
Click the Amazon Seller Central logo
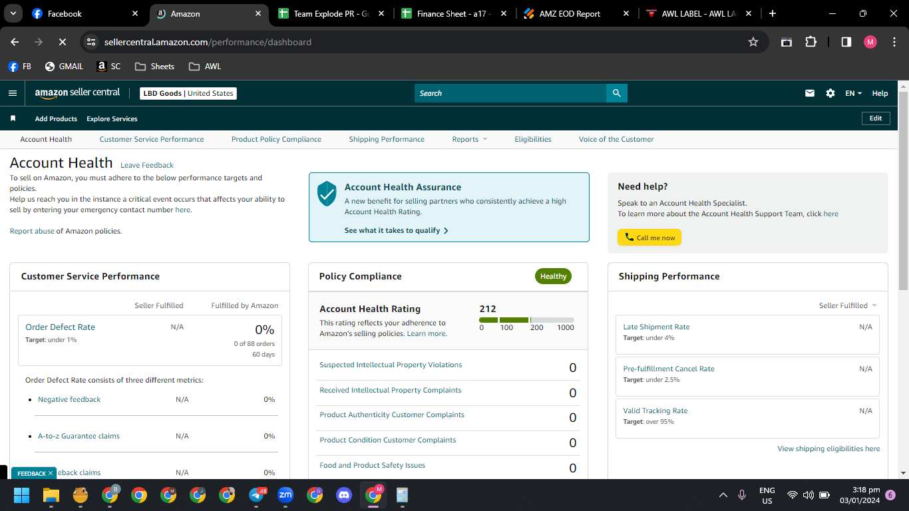point(77,93)
